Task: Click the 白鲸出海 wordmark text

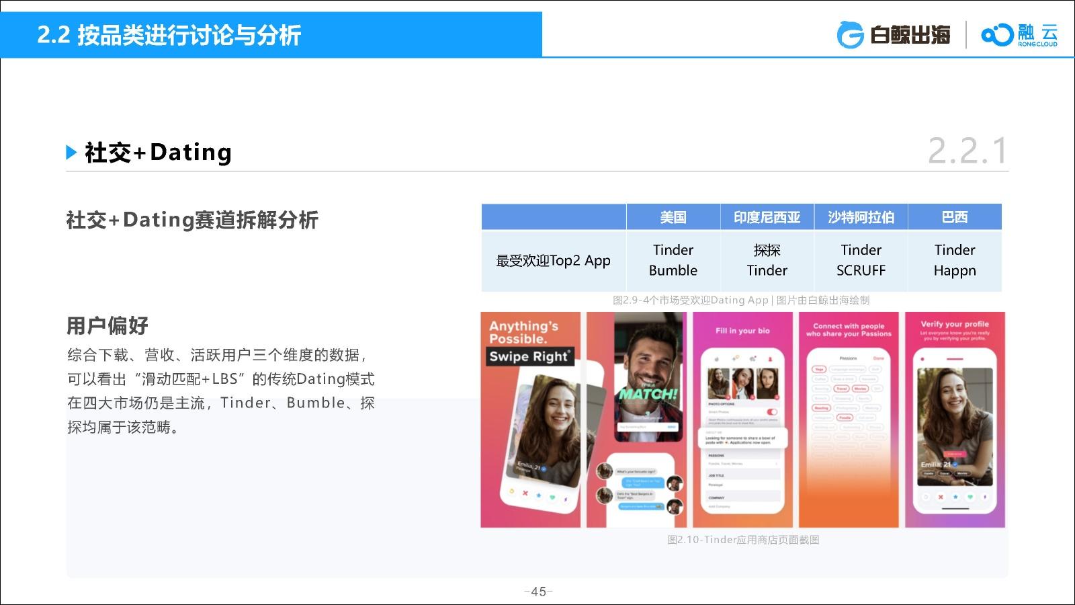Action: coord(910,35)
